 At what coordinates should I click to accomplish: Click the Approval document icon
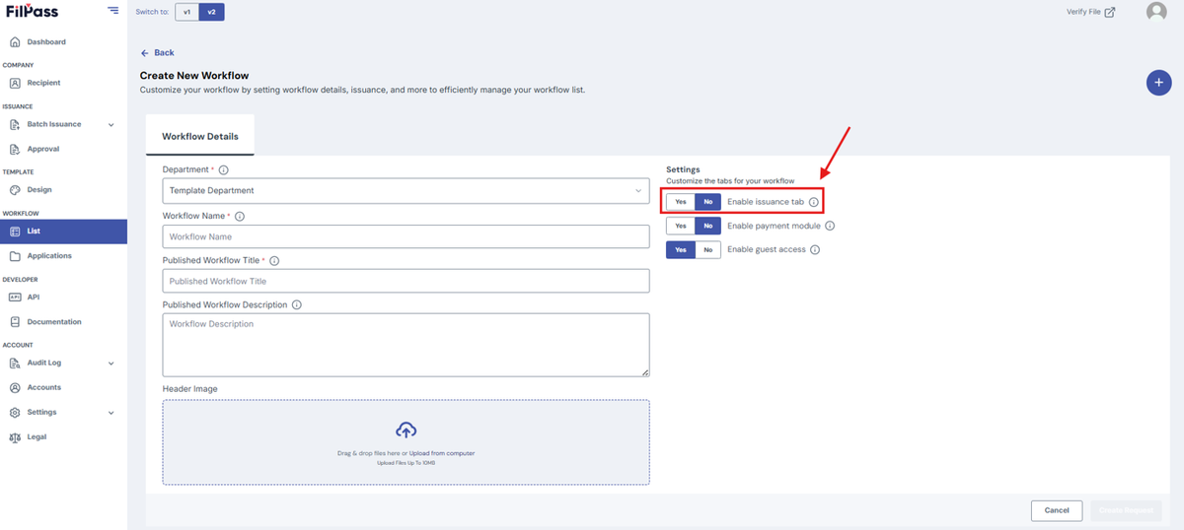15,150
